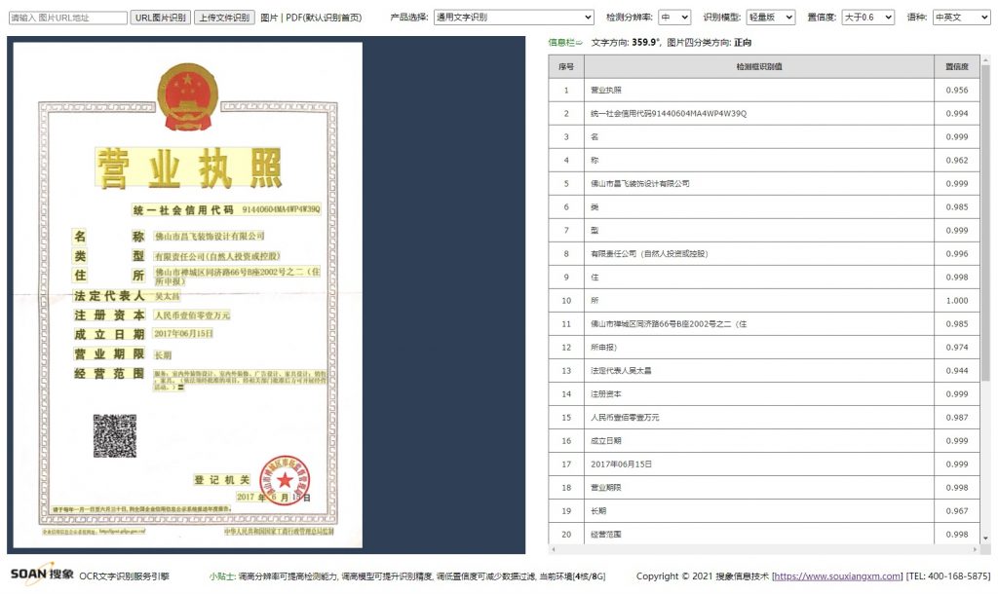Select the 注册资本 result row
This screenshot has height=594, width=998.
[764, 394]
